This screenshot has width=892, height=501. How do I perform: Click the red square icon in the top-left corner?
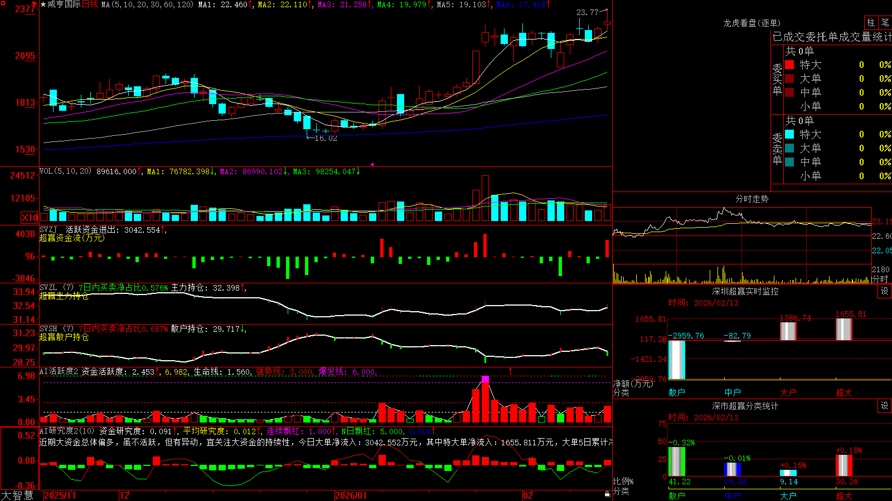(3, 3)
